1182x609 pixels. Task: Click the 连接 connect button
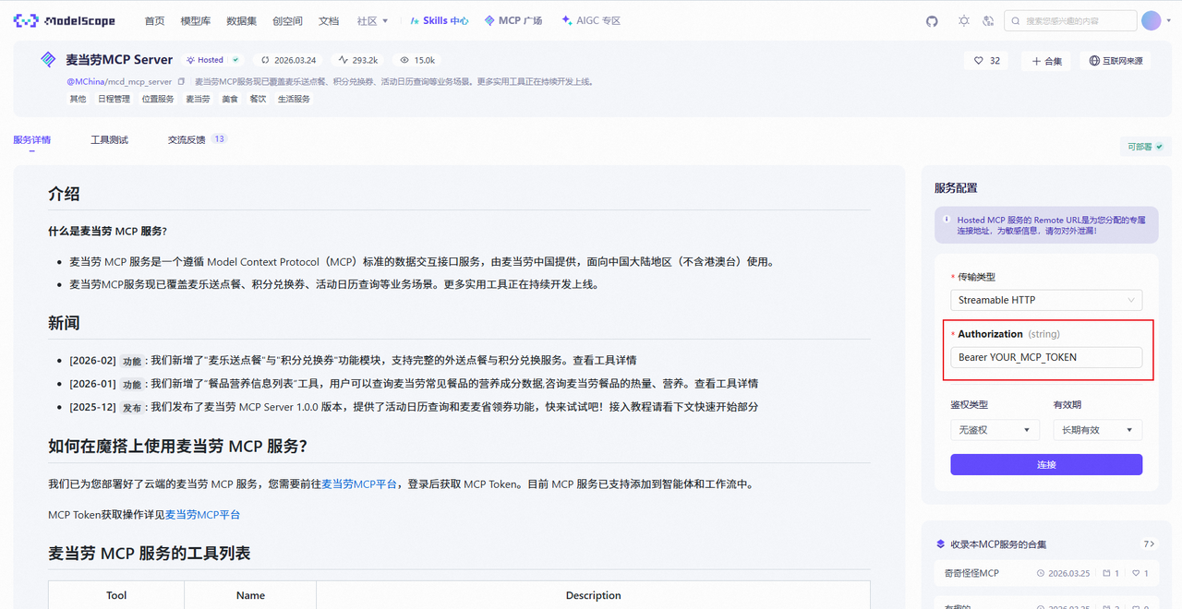coord(1046,464)
